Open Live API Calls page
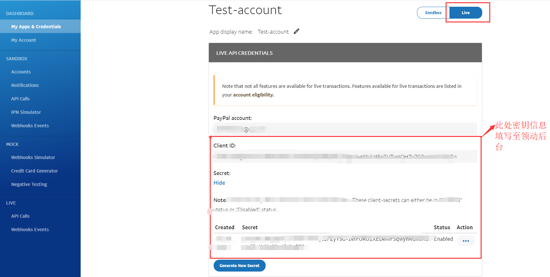 [20, 216]
